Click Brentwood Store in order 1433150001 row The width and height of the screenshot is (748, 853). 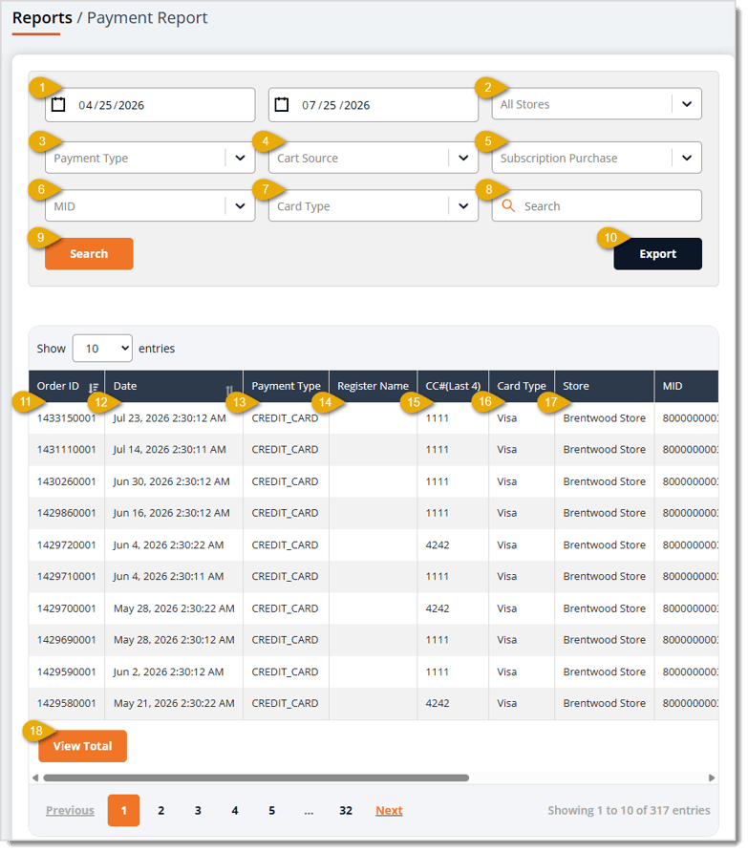point(605,417)
